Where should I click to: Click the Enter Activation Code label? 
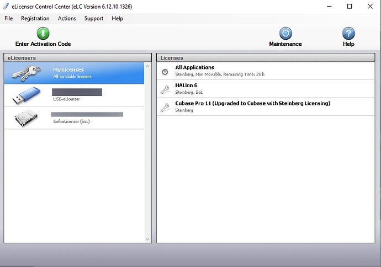click(x=43, y=44)
